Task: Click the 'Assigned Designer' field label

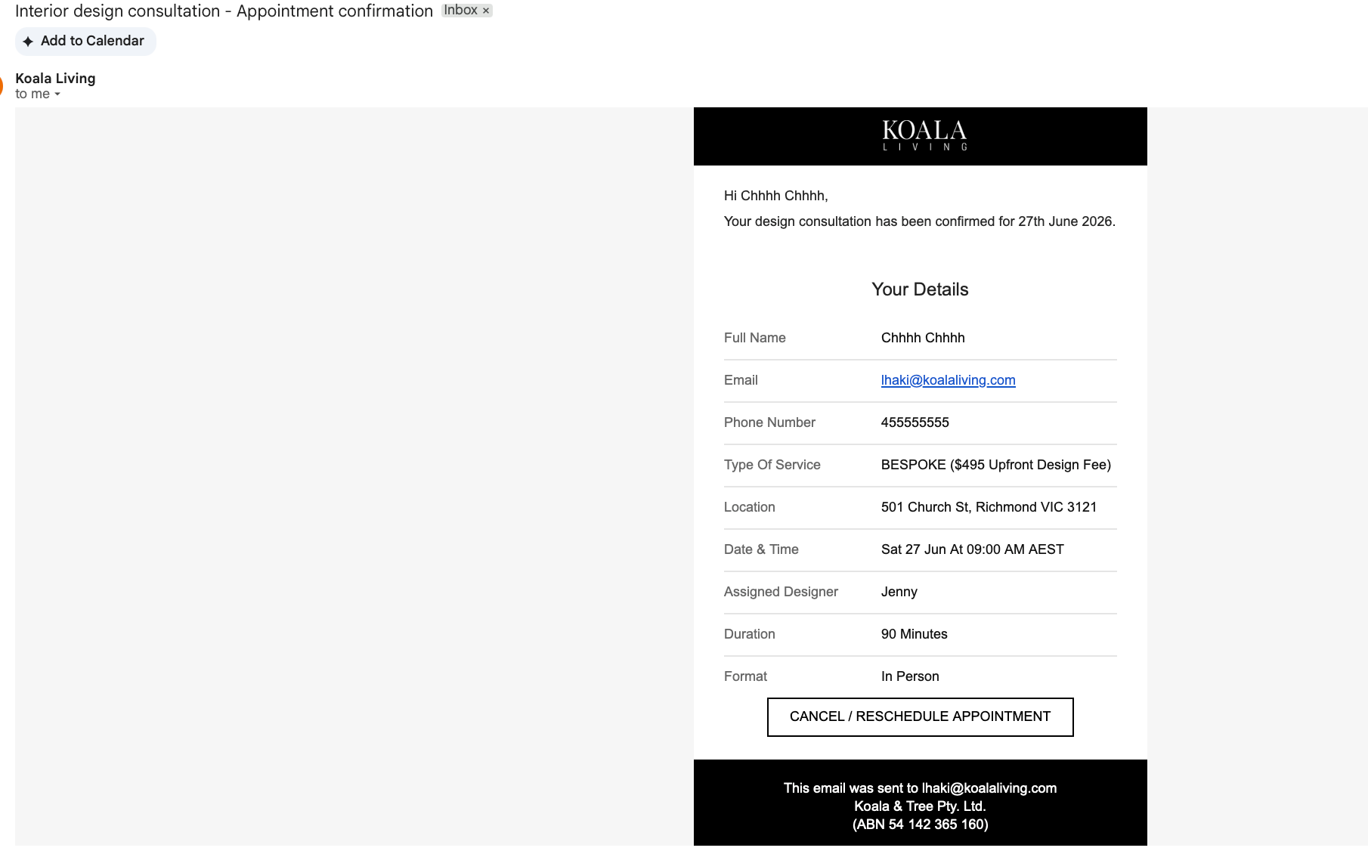Action: tap(781, 592)
